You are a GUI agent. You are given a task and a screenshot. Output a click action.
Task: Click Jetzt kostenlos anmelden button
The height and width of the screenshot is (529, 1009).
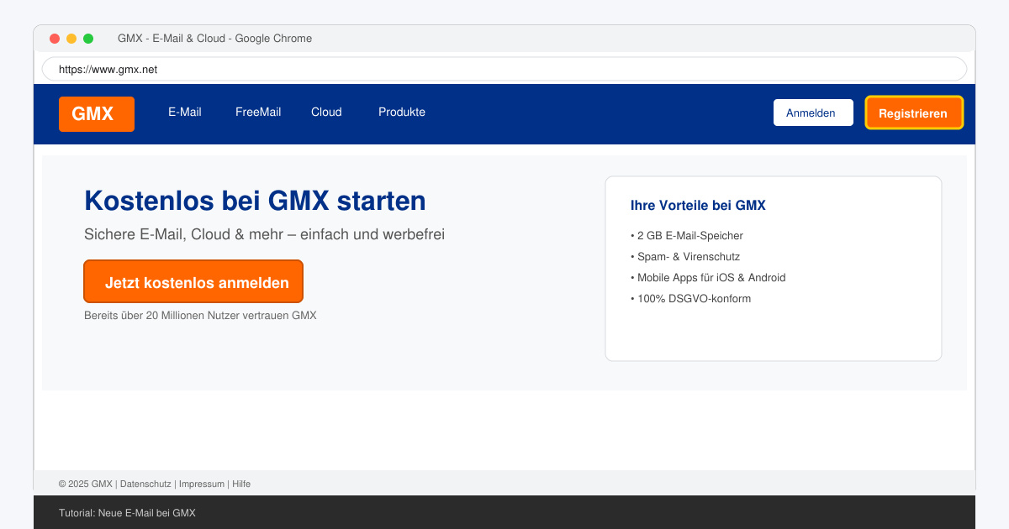(193, 281)
